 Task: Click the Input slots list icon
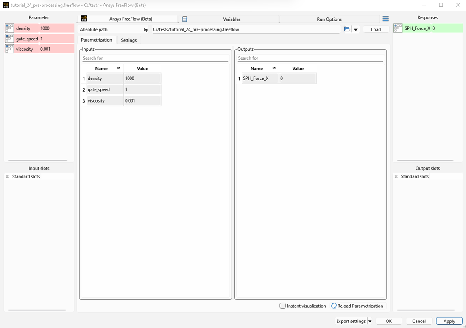pyautogui.click(x=8, y=176)
